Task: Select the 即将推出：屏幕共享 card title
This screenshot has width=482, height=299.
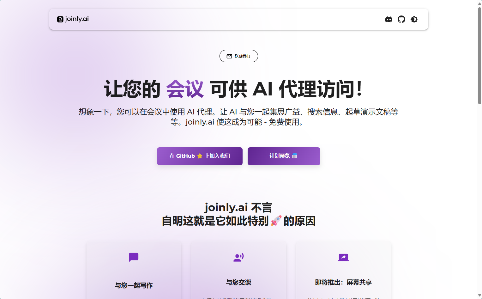Action: coord(343,282)
